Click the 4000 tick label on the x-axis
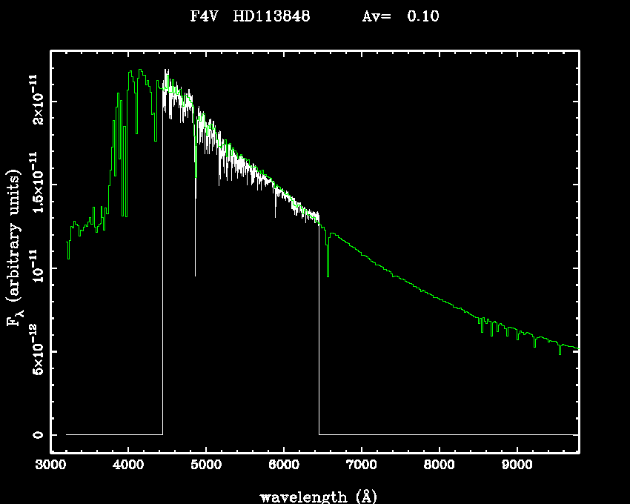This screenshot has width=630, height=504. pyautogui.click(x=128, y=465)
